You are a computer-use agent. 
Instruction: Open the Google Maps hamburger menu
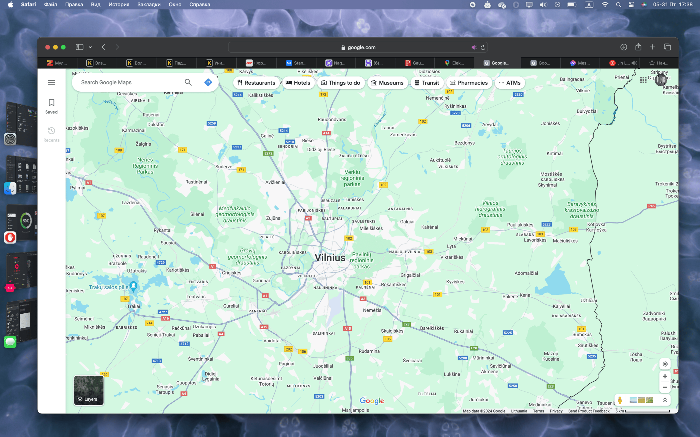[51, 82]
